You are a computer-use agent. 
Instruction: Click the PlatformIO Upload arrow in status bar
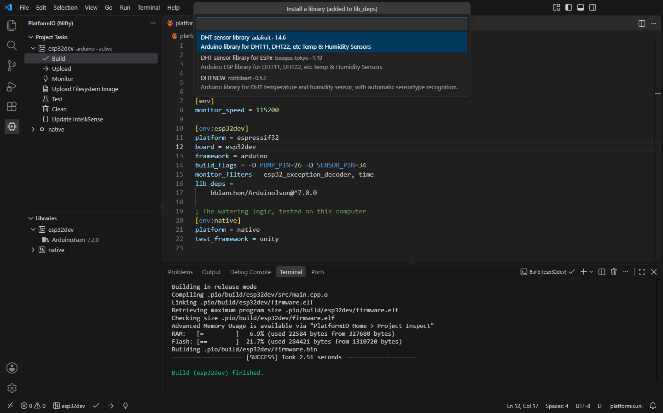click(110, 406)
